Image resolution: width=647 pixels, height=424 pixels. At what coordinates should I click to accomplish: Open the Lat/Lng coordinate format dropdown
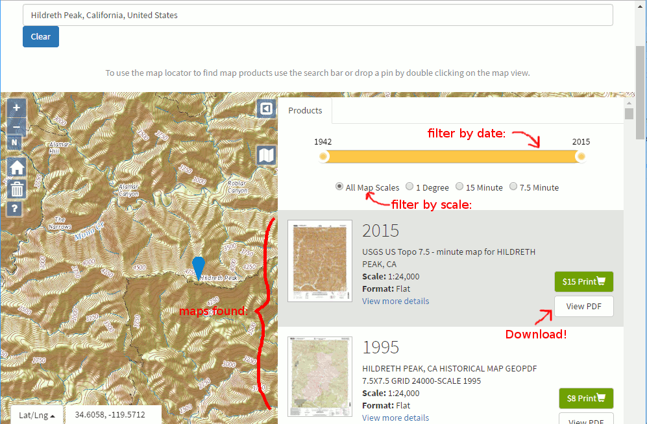[36, 416]
